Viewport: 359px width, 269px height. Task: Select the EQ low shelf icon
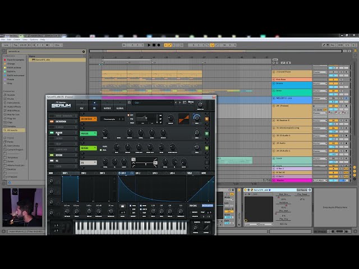tap(134, 159)
